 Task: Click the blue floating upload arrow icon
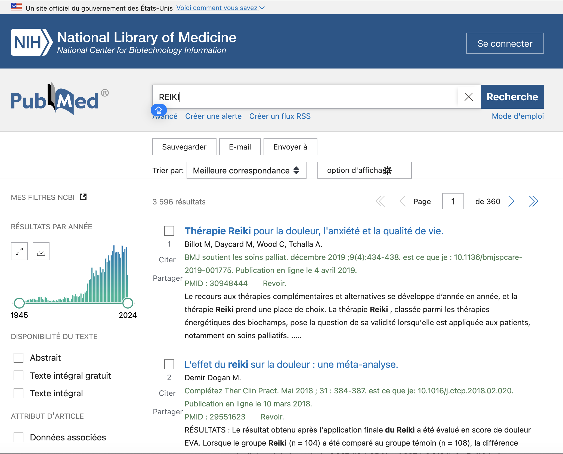pos(159,110)
